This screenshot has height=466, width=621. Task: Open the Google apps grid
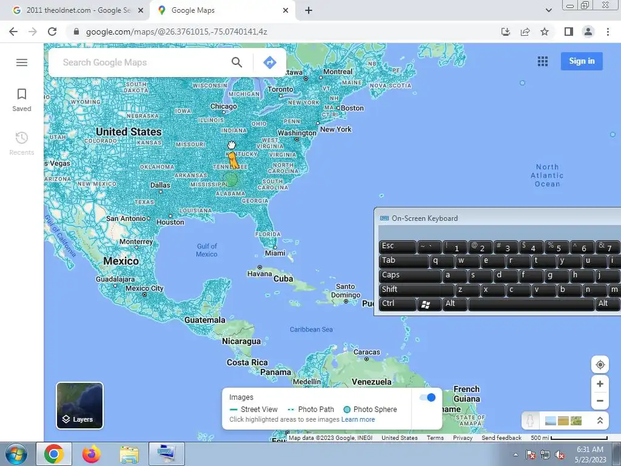coord(543,61)
